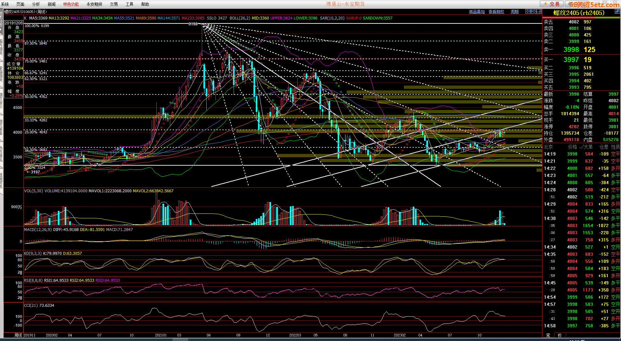Open the 周期 period dropdown
The width and height of the screenshot is (621, 341).
point(514,12)
